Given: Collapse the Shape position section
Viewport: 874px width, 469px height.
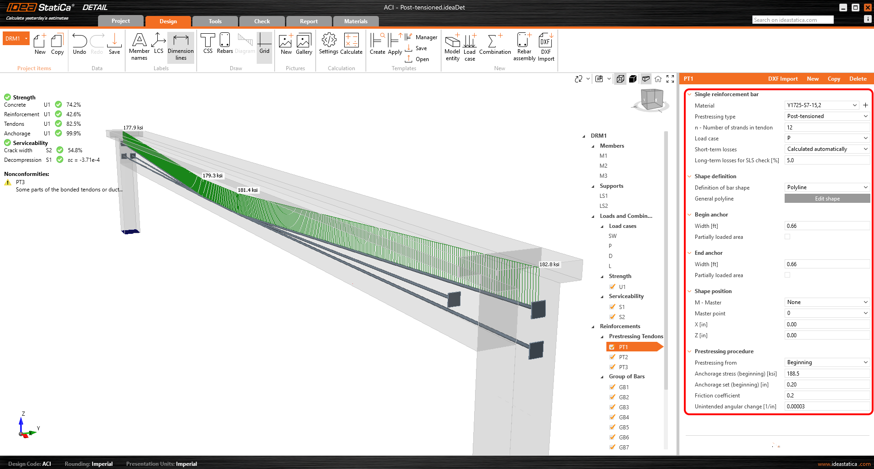Looking at the screenshot, I should click(x=689, y=292).
